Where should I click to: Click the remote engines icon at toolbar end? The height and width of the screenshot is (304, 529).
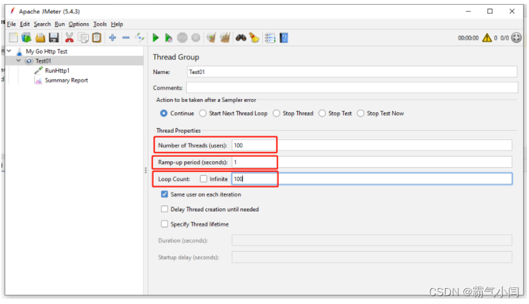[x=516, y=38]
